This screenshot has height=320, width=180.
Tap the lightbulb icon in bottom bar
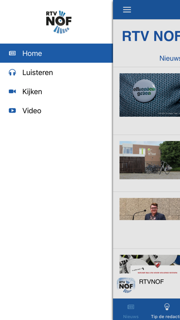point(167,307)
